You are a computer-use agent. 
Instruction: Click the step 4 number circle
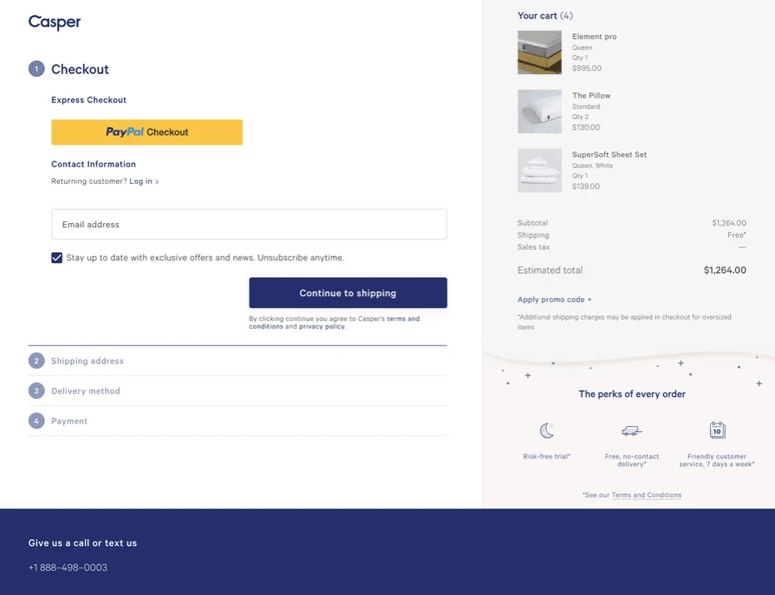[37, 421]
